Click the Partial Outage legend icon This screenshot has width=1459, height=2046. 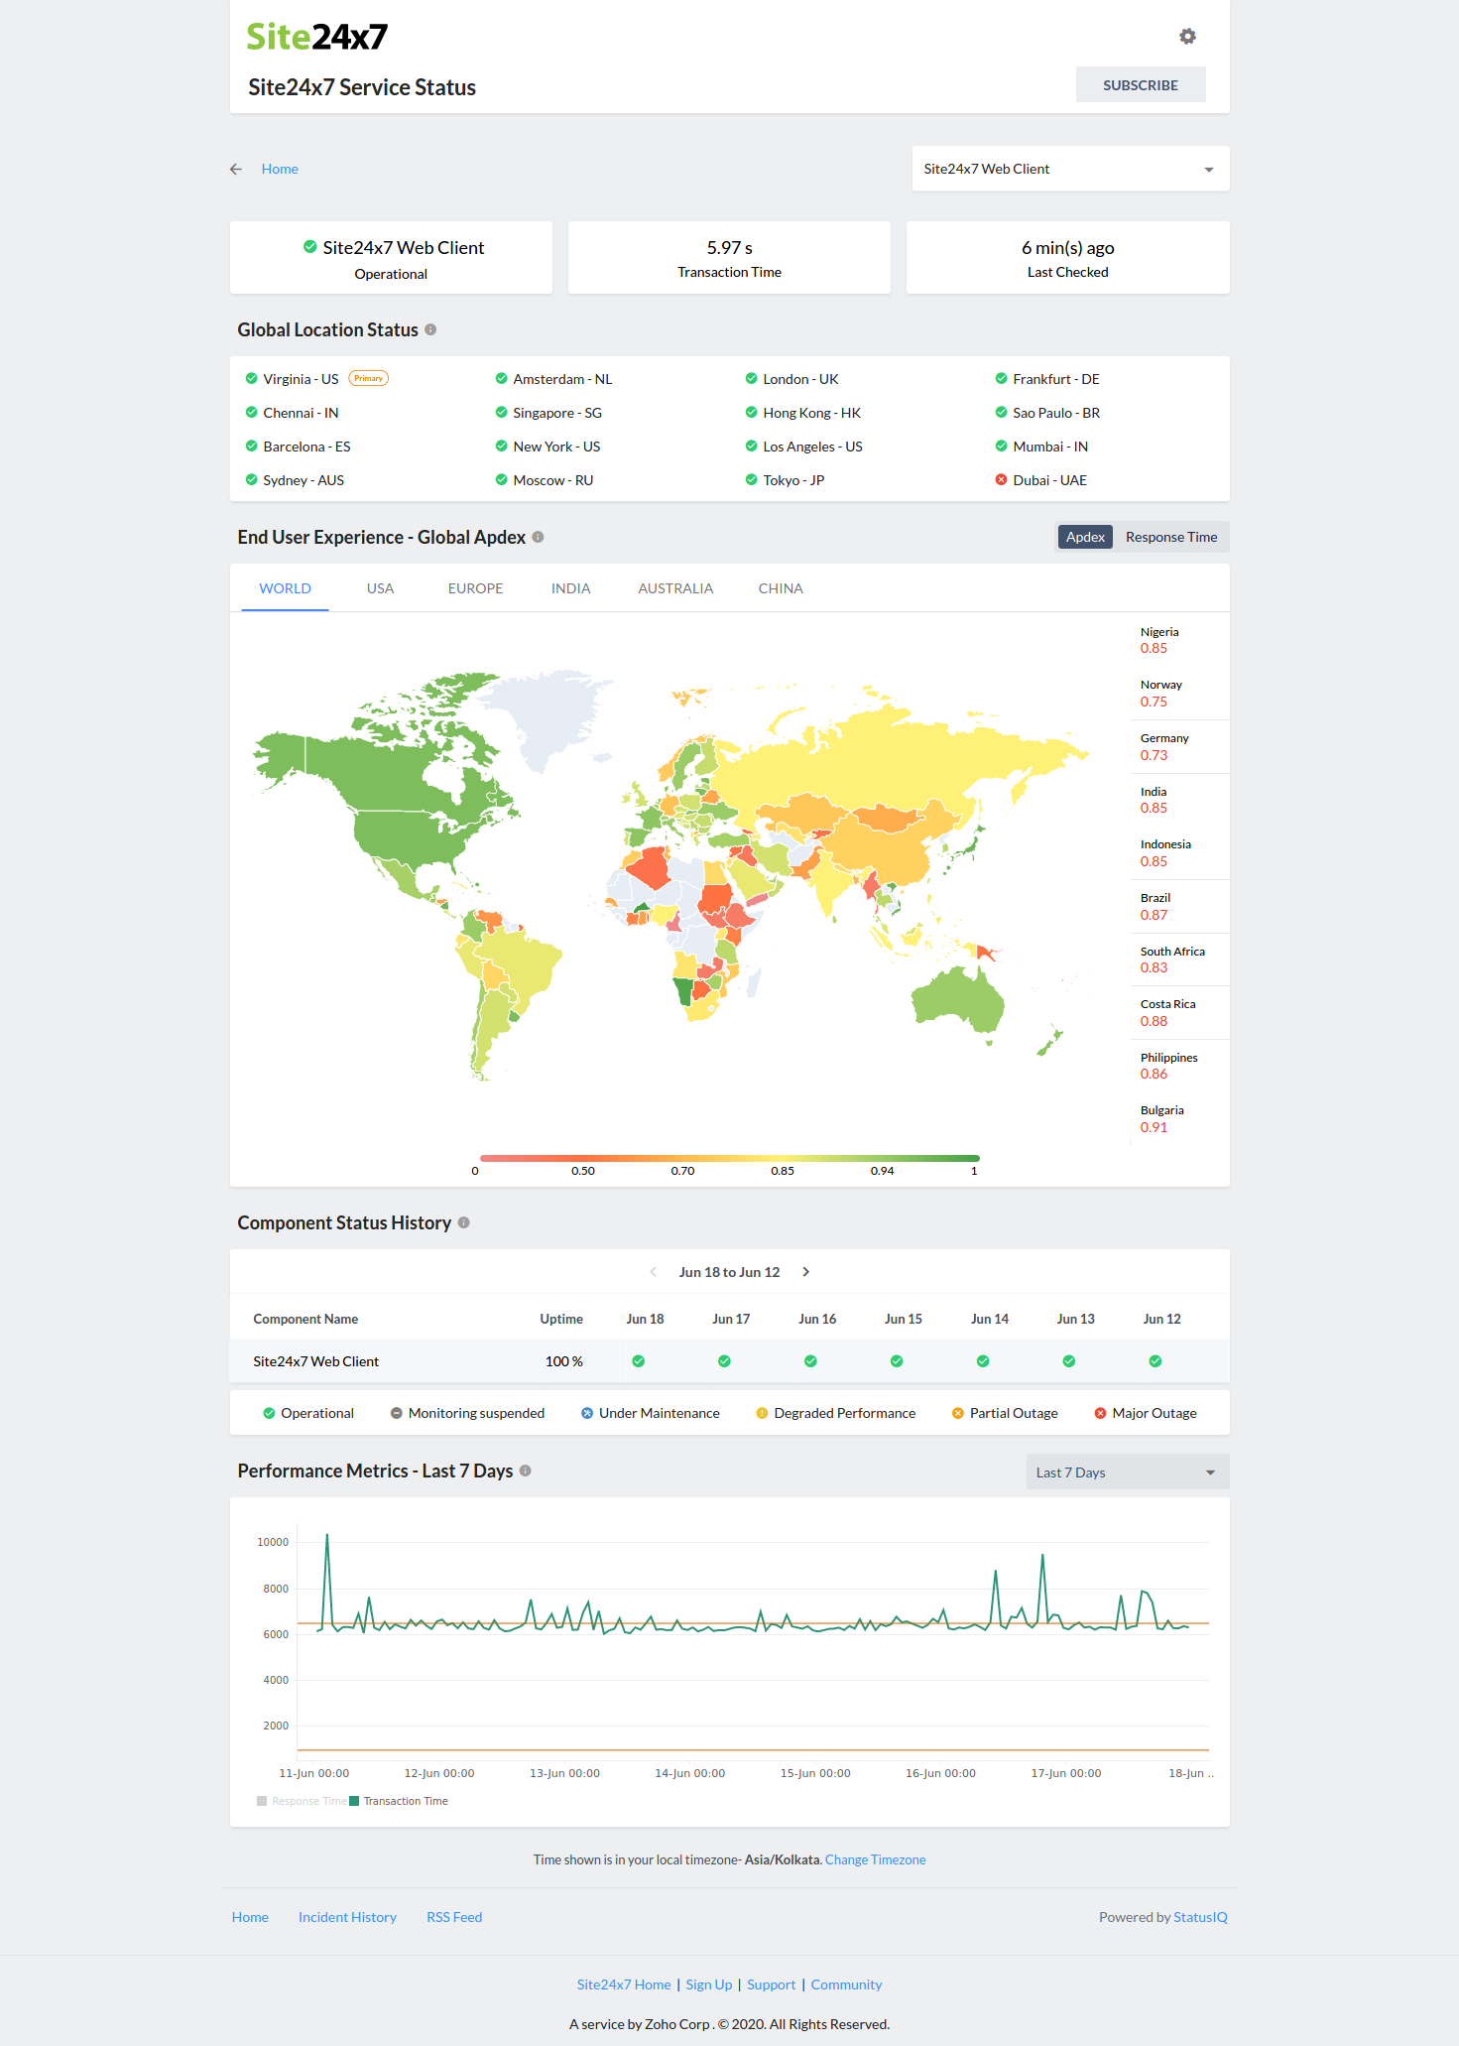957,1413
